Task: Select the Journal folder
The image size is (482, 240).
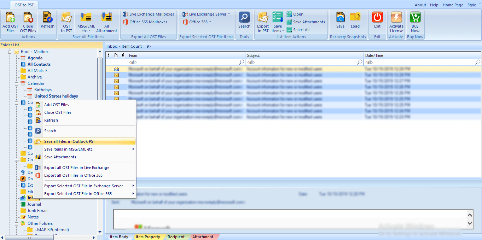Action: pos(34,204)
